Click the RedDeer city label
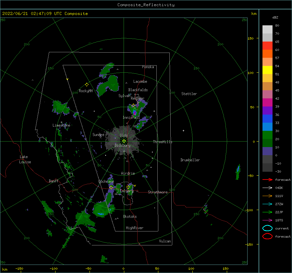This screenshot has height=273, width=292. (138, 98)
